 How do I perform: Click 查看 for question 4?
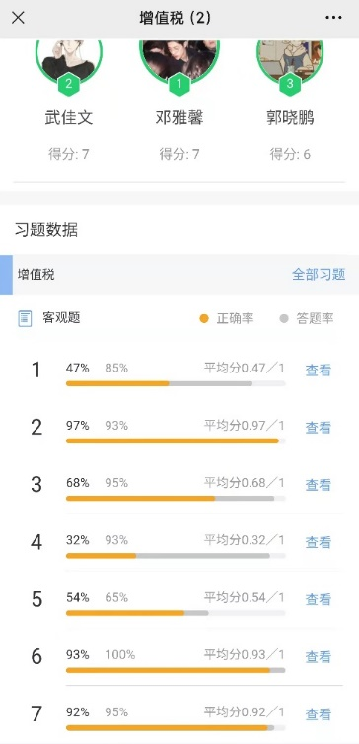pos(319,542)
